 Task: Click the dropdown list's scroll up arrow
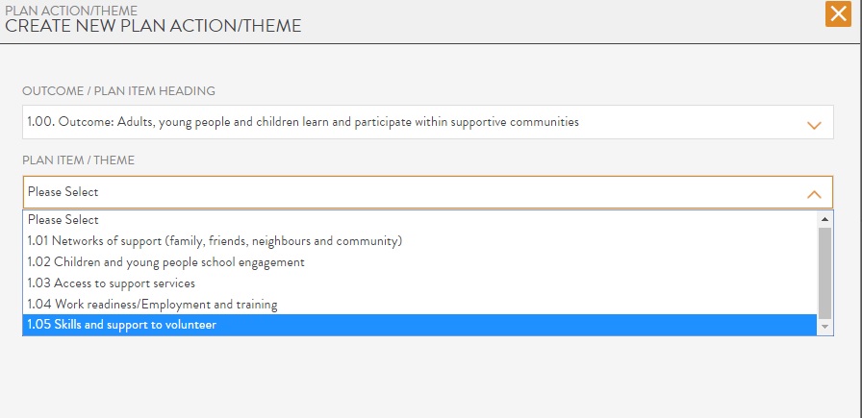click(824, 219)
